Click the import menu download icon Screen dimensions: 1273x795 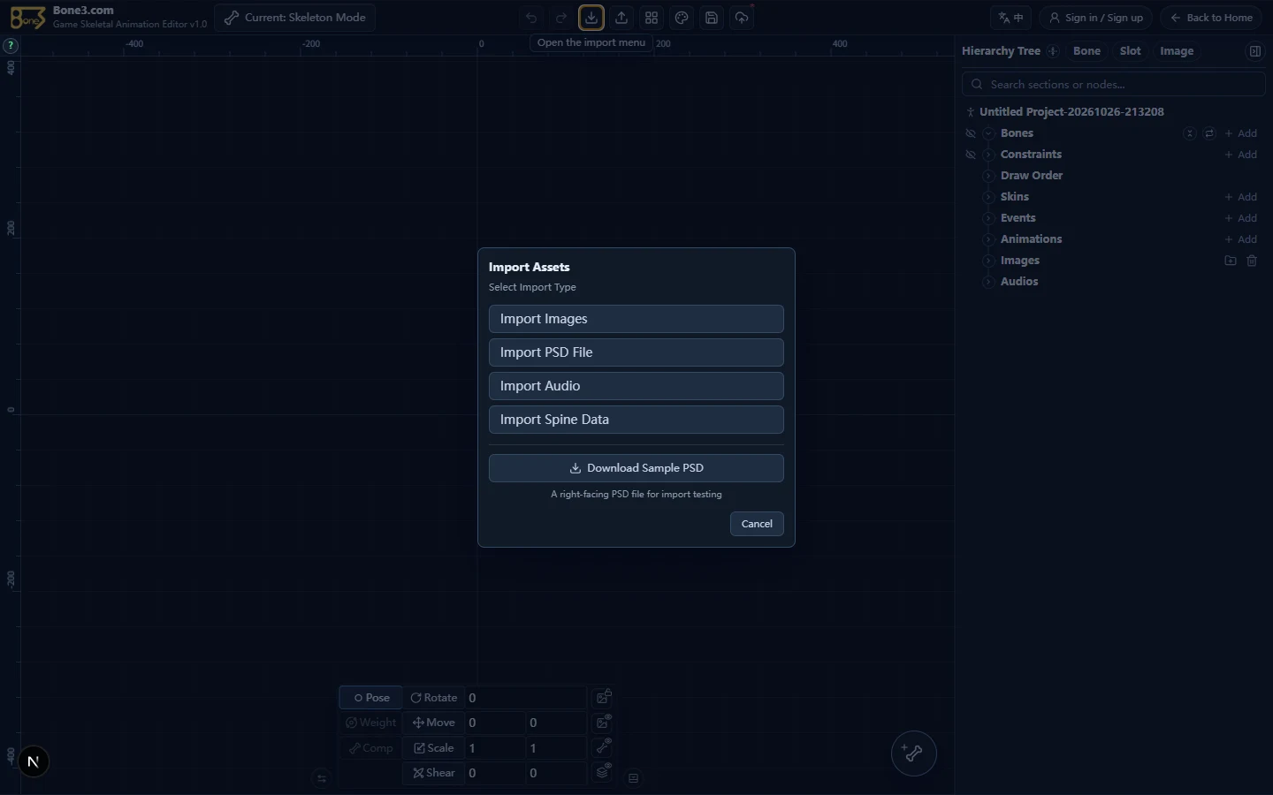coord(591,18)
